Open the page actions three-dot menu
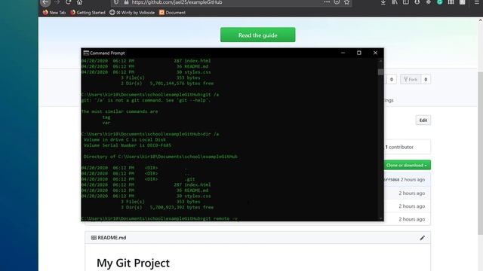Viewport: 483px width, 271px height. [x=327, y=2]
